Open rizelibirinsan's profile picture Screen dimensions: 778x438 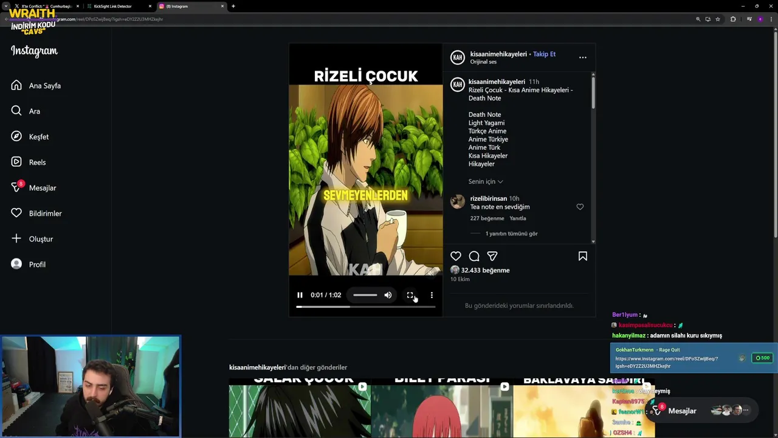(458, 201)
